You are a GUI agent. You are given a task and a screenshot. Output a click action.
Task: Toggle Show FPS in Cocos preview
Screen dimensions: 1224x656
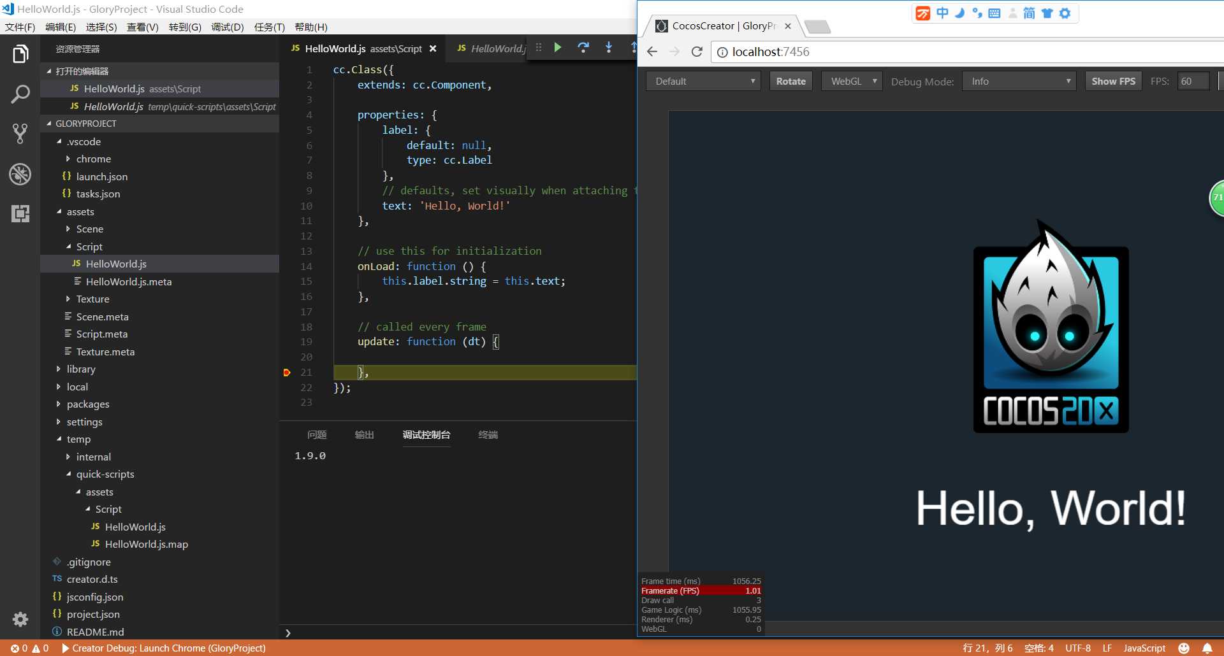[1113, 82]
